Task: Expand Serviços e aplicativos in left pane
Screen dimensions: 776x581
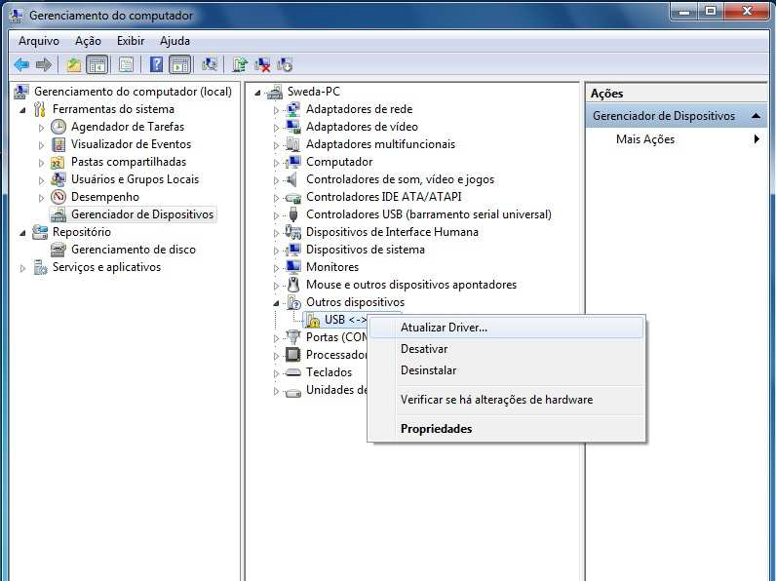Action: point(22,268)
